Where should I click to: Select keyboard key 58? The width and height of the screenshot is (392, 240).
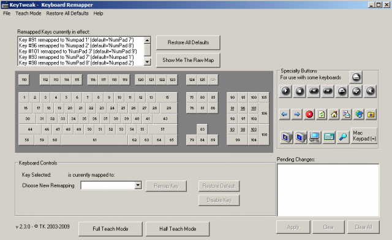pyautogui.click(x=27, y=140)
